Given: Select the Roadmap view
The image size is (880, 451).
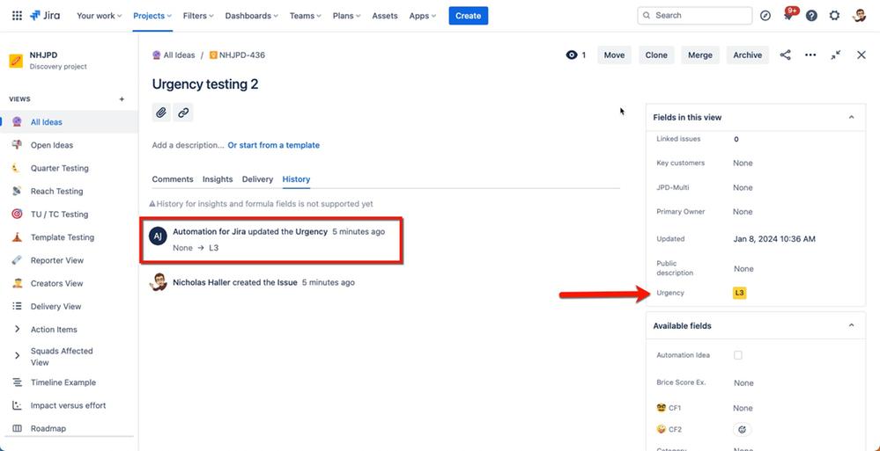Looking at the screenshot, I should tap(69, 429).
